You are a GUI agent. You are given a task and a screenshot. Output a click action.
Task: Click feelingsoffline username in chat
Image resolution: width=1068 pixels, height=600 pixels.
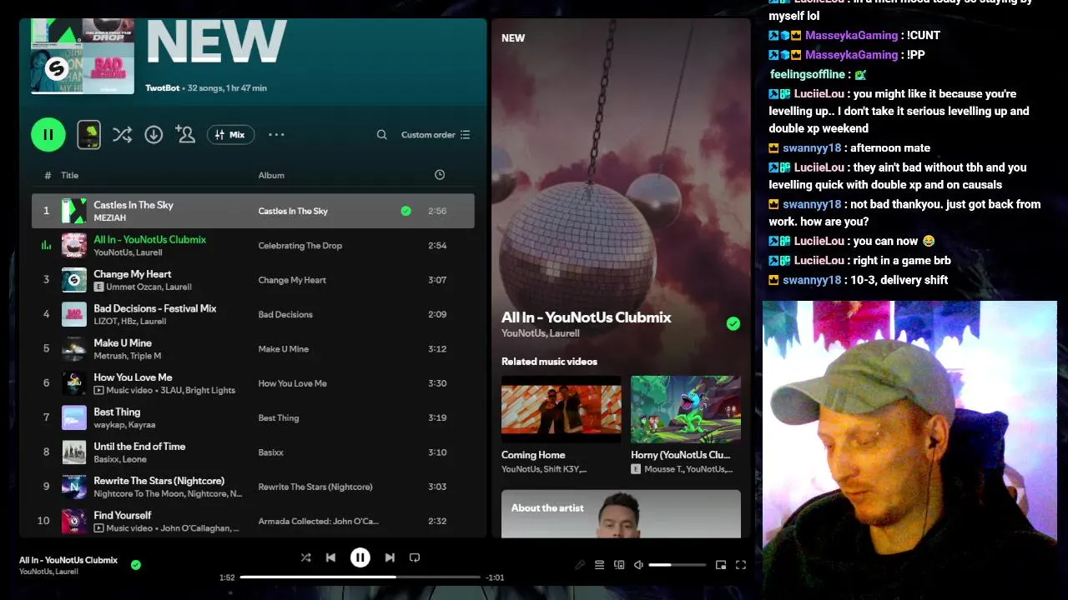point(808,74)
